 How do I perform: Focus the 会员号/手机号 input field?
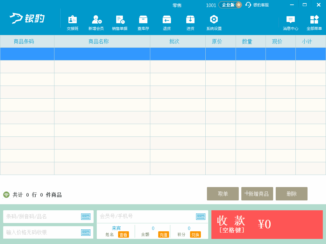(152, 217)
